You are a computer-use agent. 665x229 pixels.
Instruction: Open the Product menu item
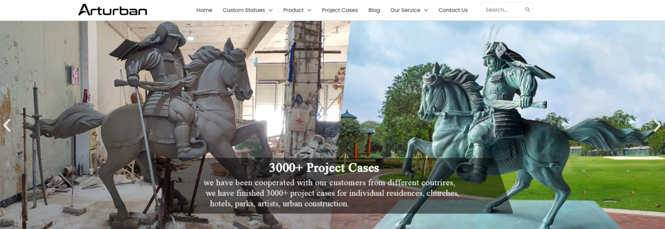coord(293,10)
